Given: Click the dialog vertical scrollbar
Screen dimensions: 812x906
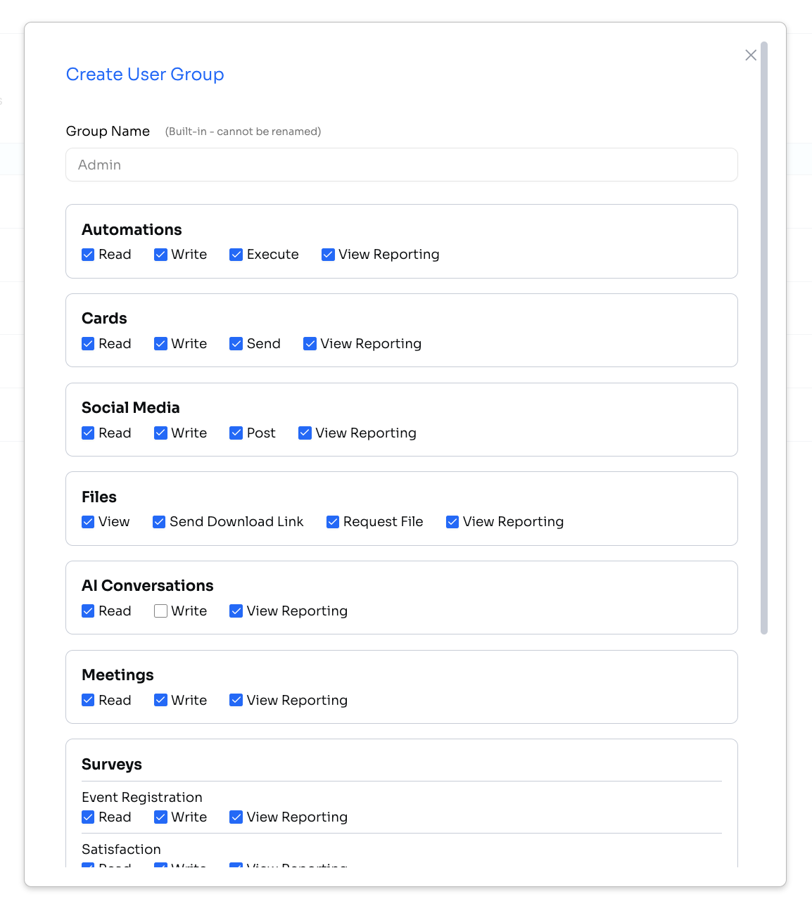Looking at the screenshot, I should 764,338.
